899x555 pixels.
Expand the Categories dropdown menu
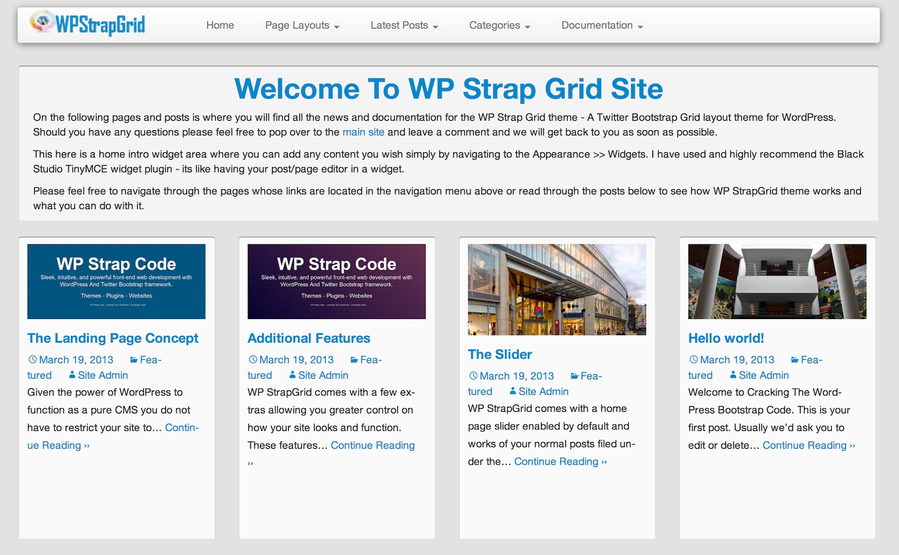(500, 25)
